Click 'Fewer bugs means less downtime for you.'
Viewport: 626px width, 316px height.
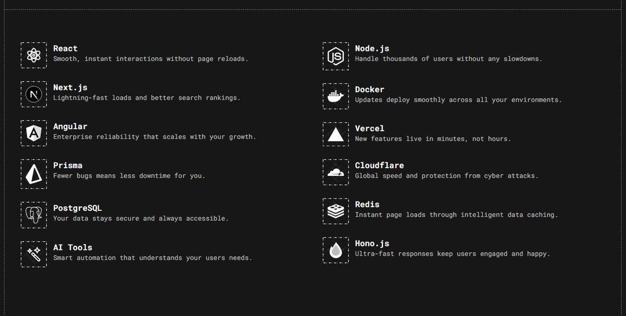click(x=129, y=176)
